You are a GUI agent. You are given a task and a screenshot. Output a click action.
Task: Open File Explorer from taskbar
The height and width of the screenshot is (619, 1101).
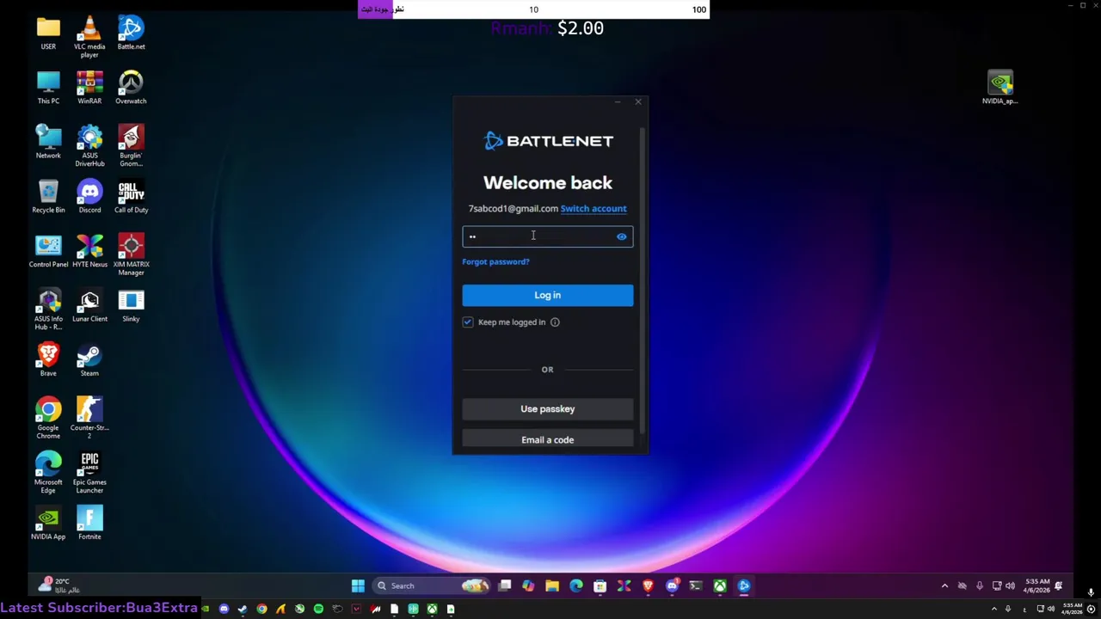pyautogui.click(x=552, y=586)
